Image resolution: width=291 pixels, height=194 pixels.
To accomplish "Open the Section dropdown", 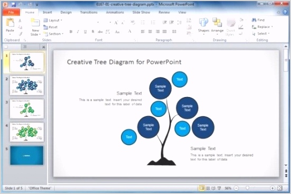I will click(x=53, y=34).
